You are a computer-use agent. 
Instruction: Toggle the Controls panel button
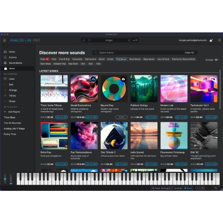pos(176,188)
